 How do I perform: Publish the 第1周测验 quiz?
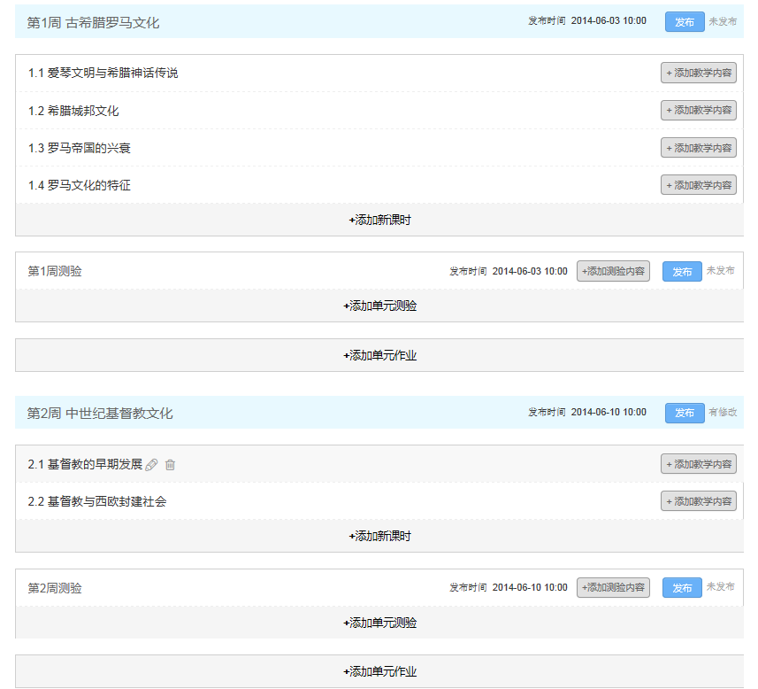coord(682,272)
